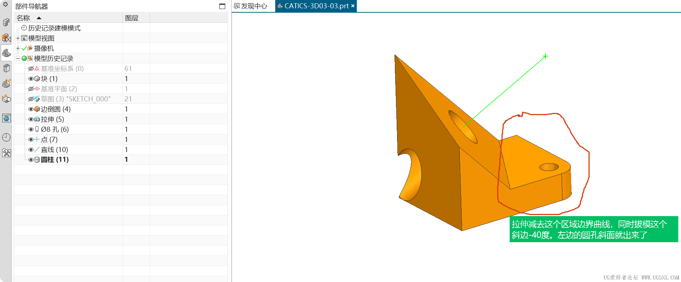Open the Reuse Library book icon
Image resolution: width=681 pixels, height=282 pixels.
click(x=6, y=68)
